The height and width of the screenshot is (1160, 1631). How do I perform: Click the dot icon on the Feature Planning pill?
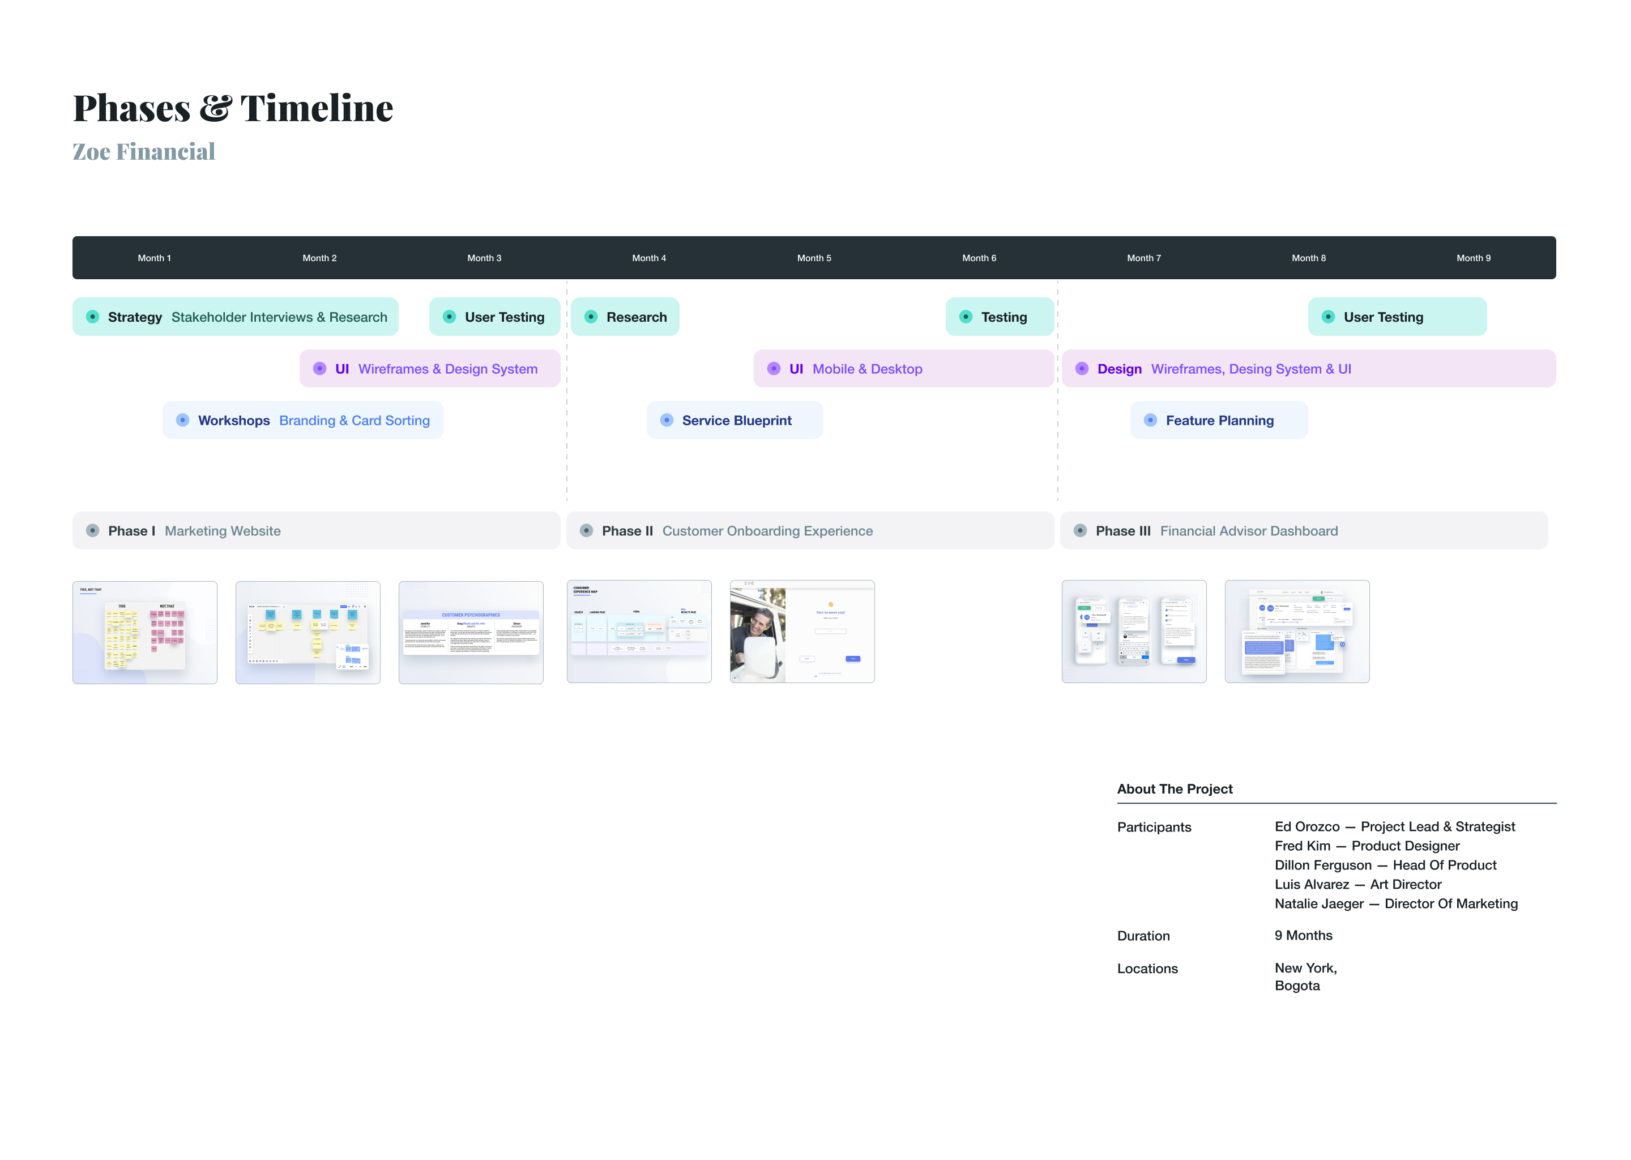coord(1150,420)
